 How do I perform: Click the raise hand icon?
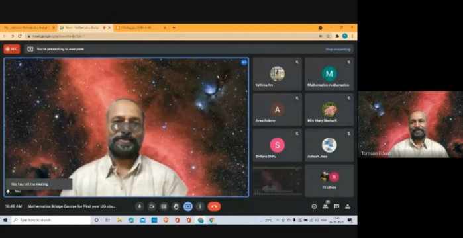[x=176, y=206]
